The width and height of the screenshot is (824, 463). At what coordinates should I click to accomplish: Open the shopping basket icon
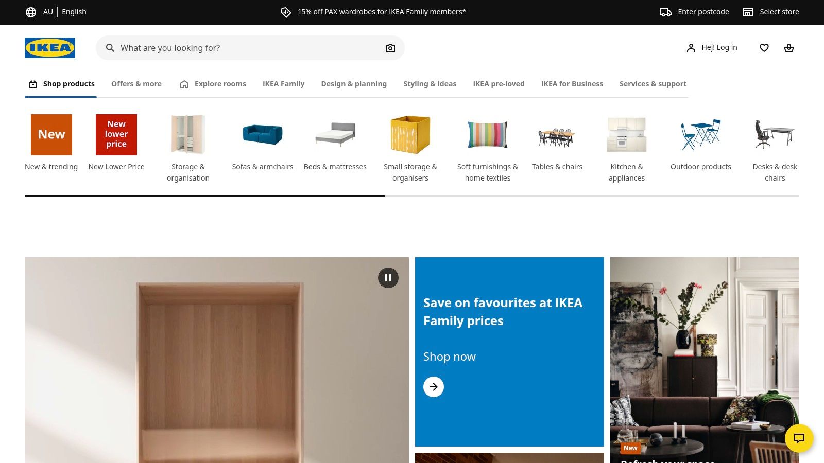pos(789,48)
